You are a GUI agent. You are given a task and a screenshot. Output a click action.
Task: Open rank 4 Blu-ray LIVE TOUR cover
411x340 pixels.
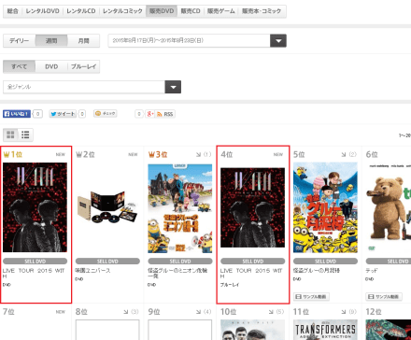(252, 207)
